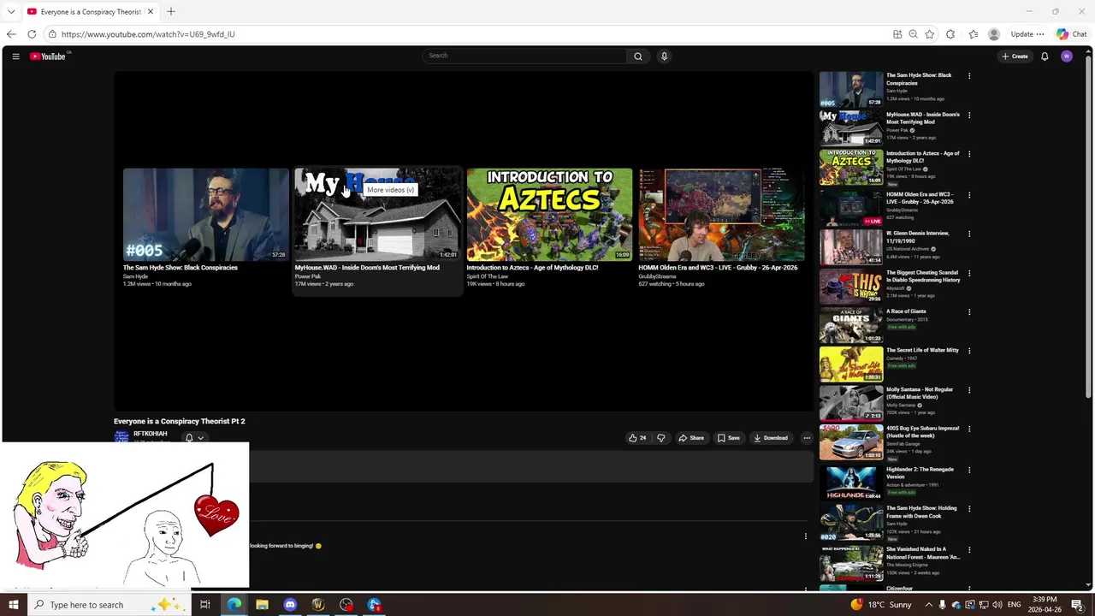
Task: Download the video
Action: (771, 438)
